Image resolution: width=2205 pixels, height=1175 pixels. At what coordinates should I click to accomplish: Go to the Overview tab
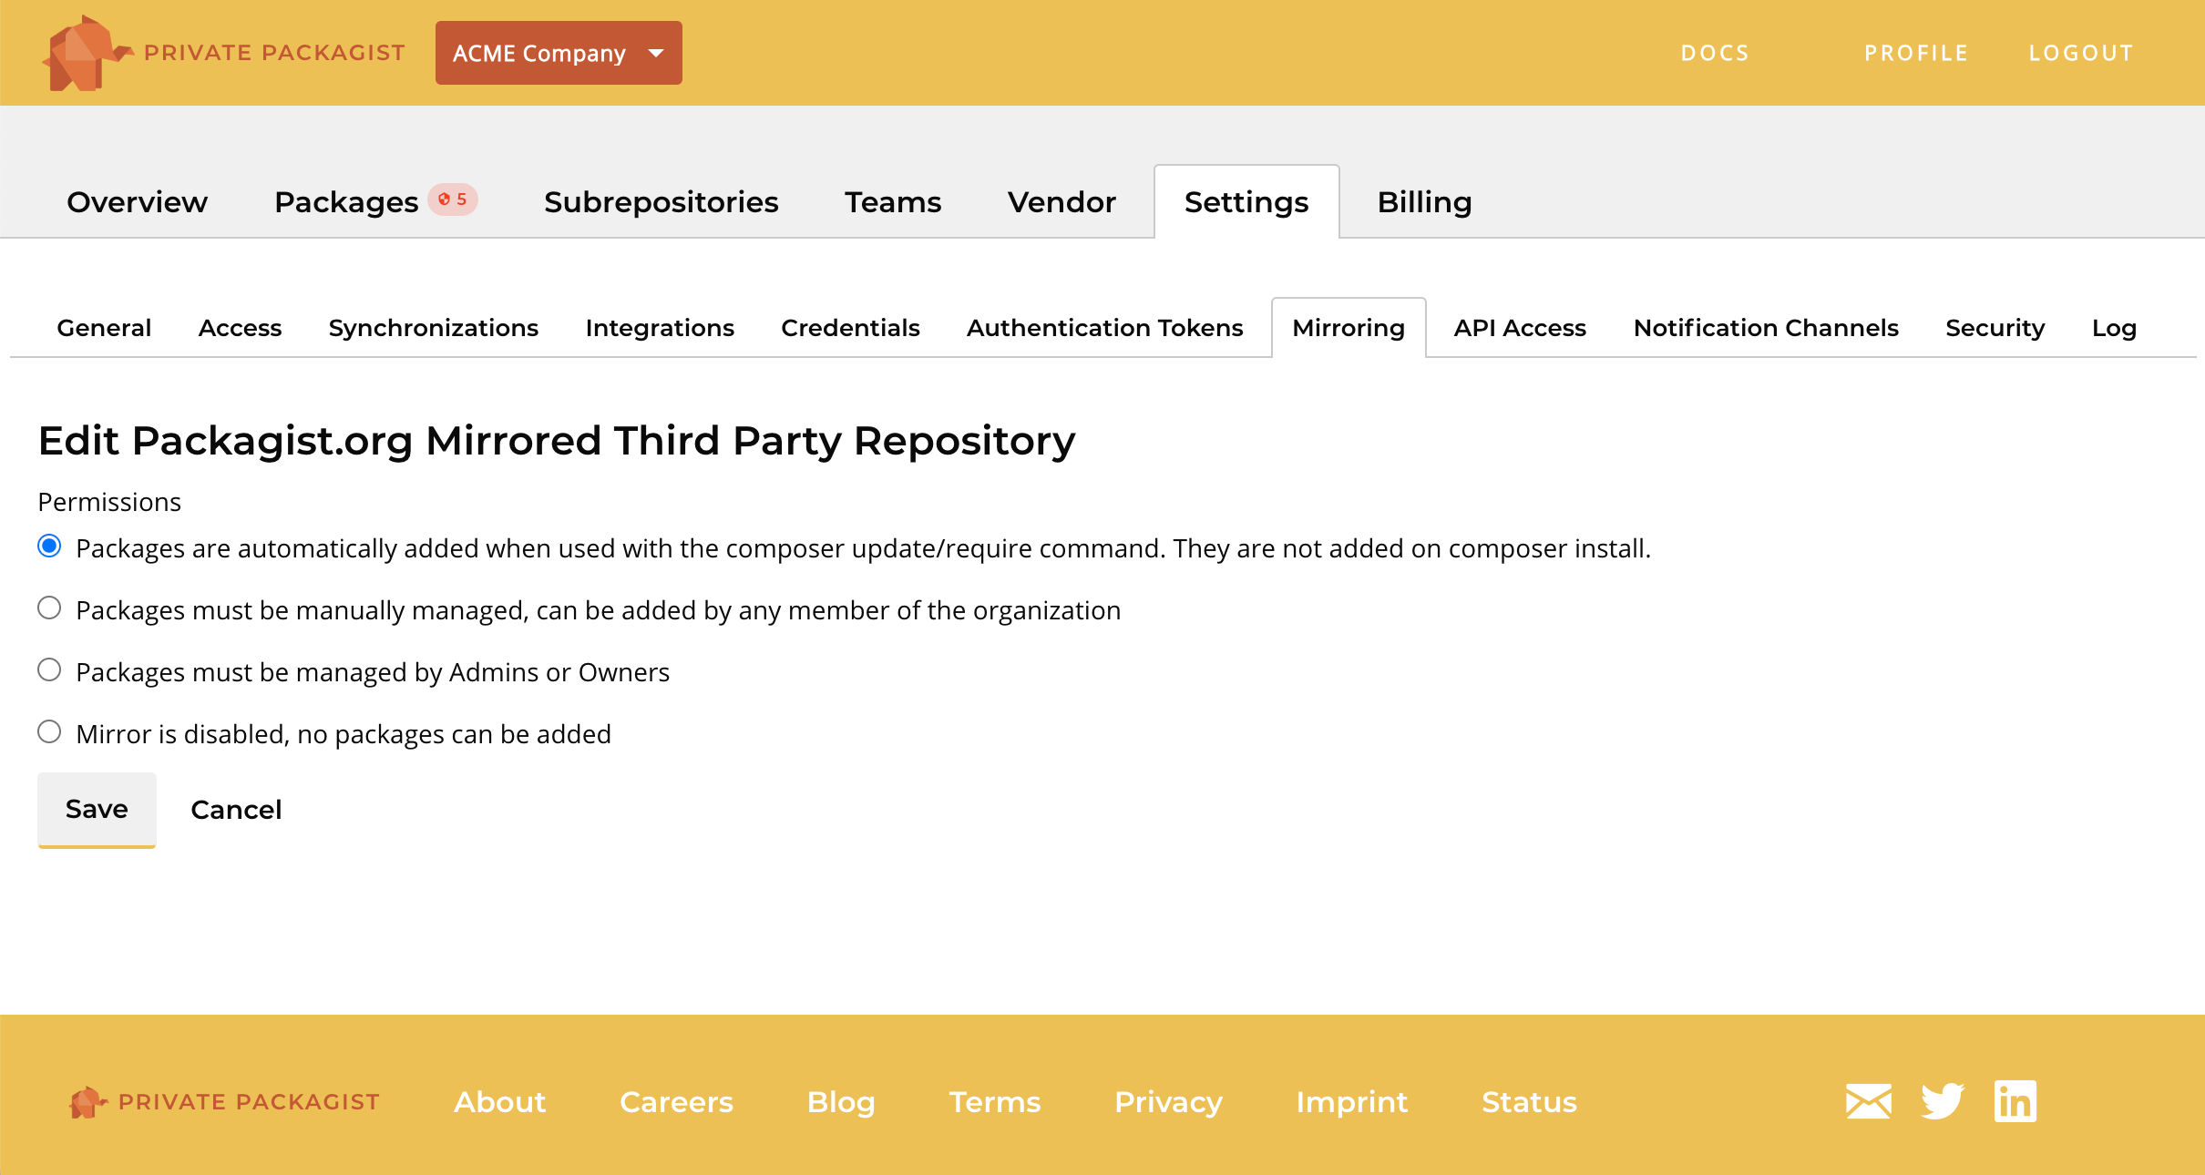[x=137, y=201]
